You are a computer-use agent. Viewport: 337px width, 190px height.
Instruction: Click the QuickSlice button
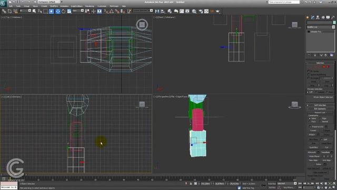coord(314,147)
